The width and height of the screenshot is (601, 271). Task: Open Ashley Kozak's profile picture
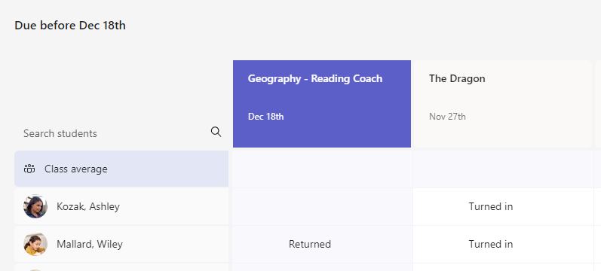[35, 206]
